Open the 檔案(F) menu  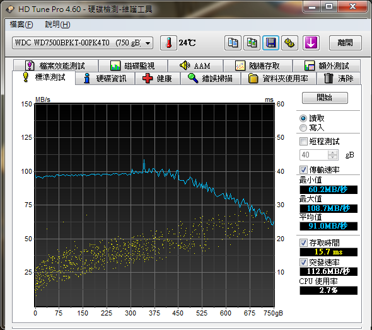pyautogui.click(x=21, y=25)
